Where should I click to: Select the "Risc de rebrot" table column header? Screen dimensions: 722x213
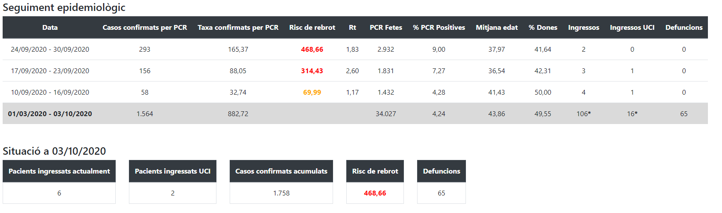(312, 28)
